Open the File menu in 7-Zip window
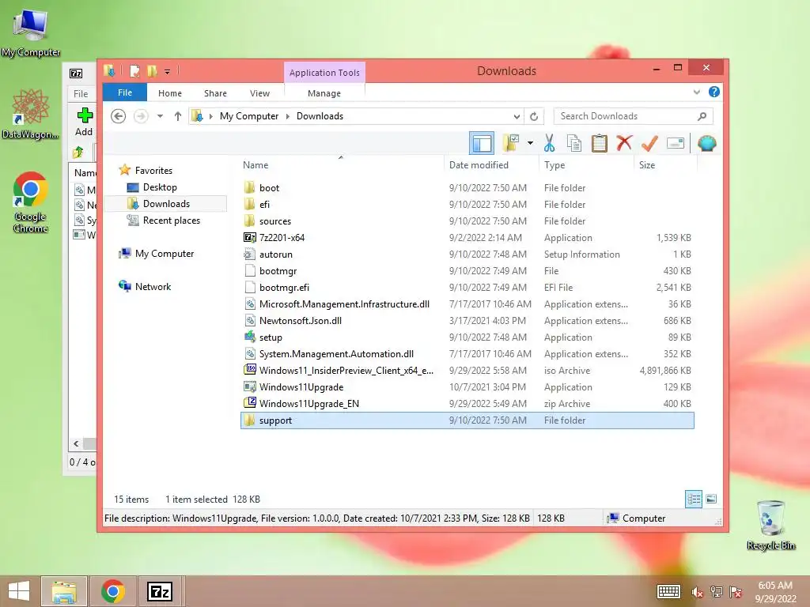Screen dimensions: 810x607 pyautogui.click(x=81, y=94)
